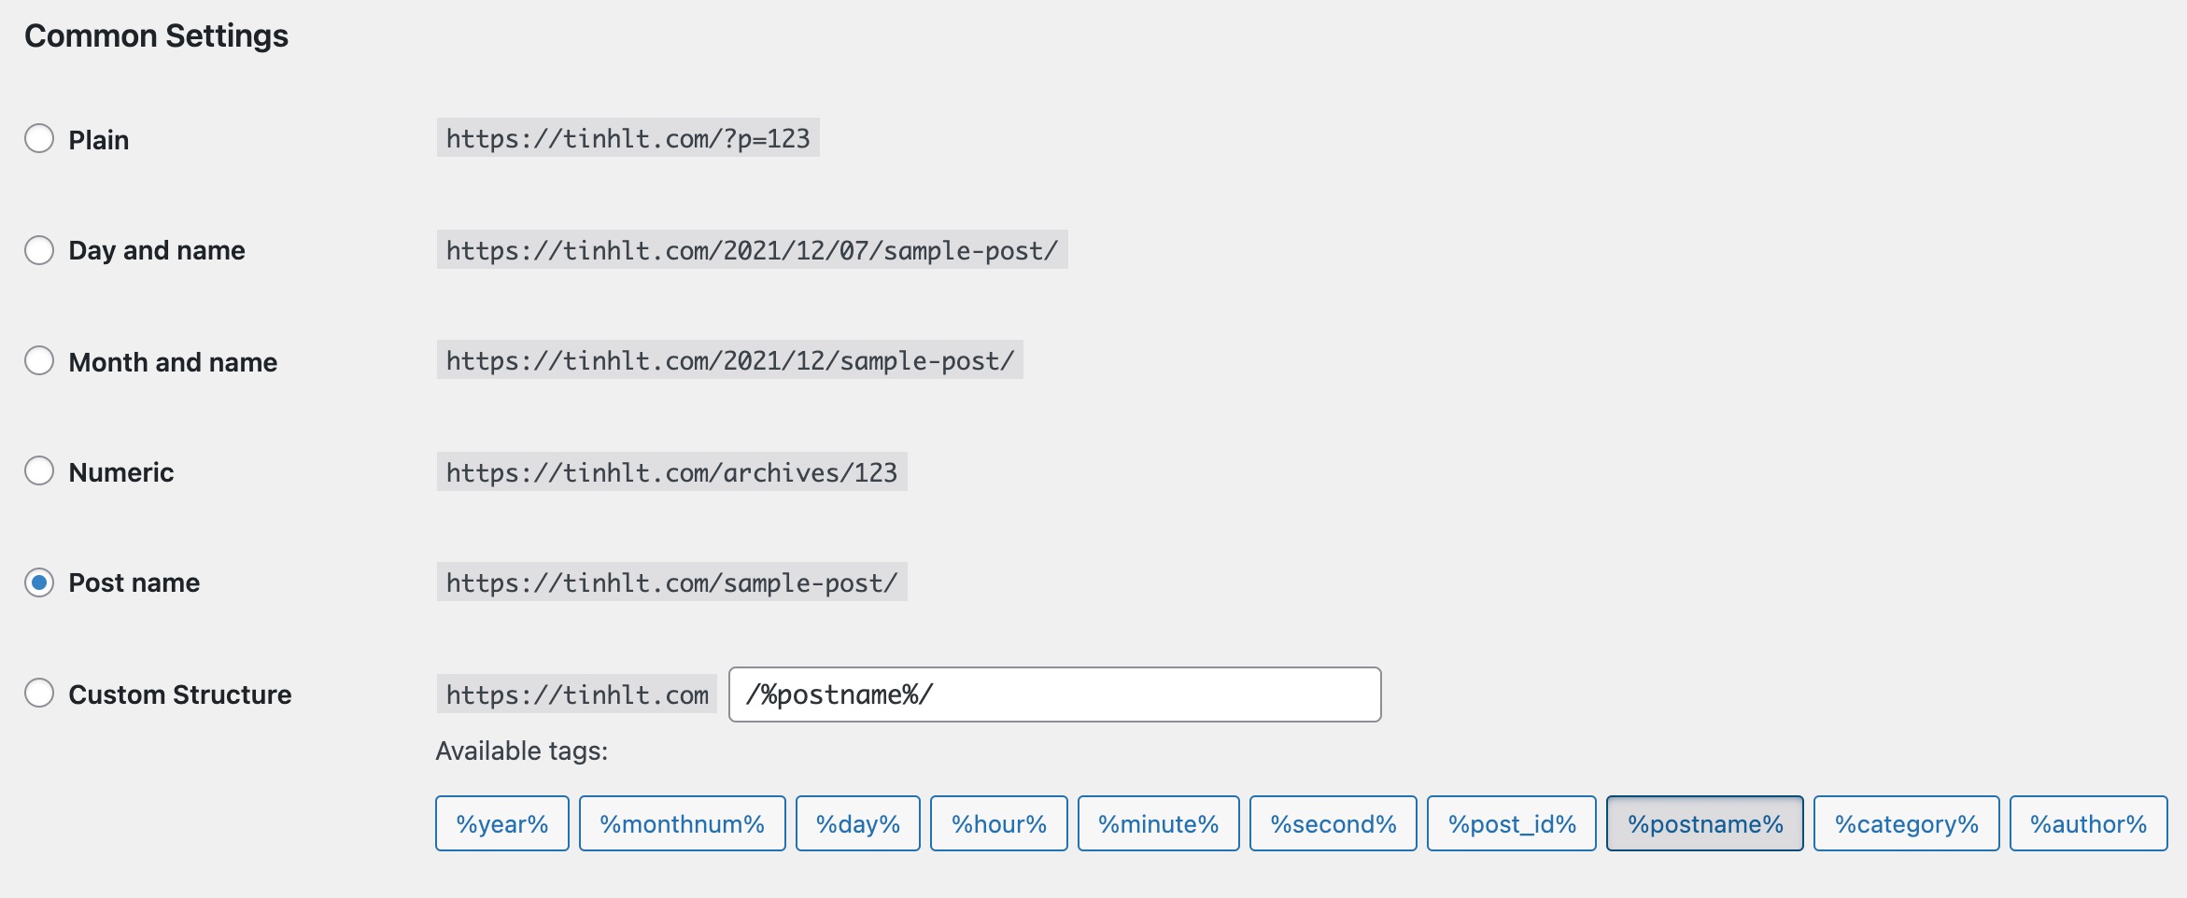Click the 2021/12/sample-post example URL
The image size is (2187, 898).
click(x=730, y=360)
